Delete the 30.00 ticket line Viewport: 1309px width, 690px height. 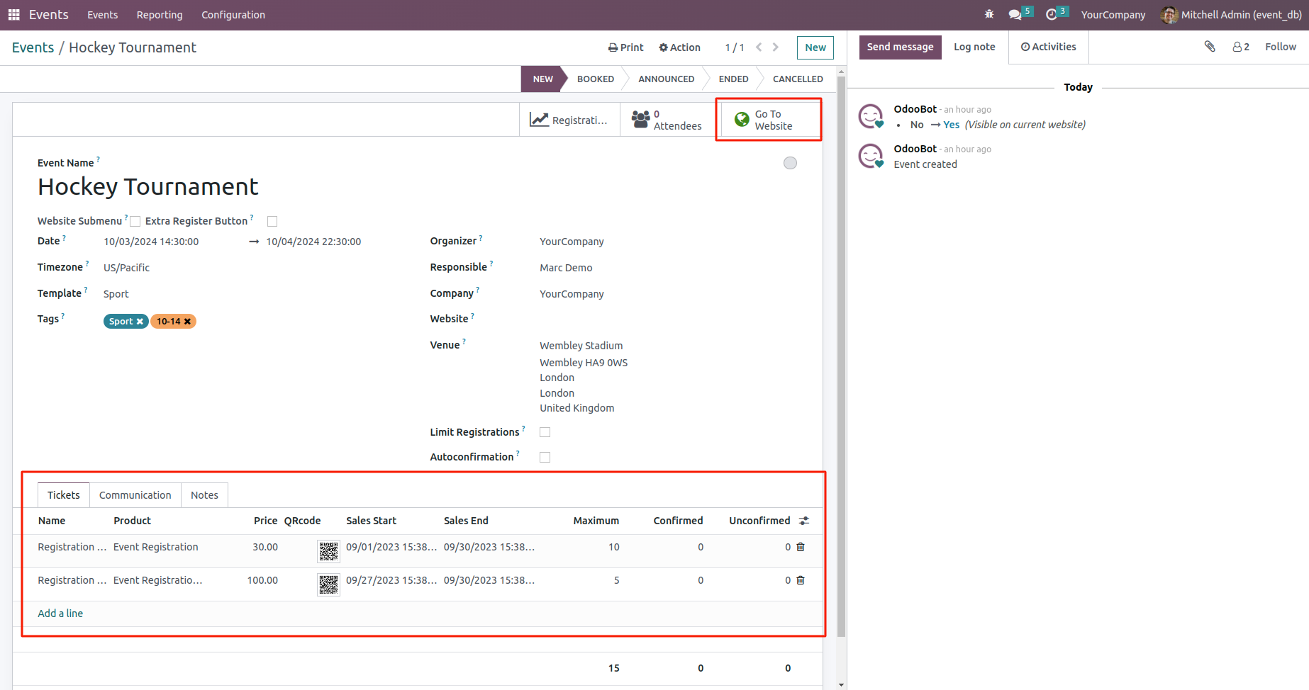pyautogui.click(x=801, y=547)
